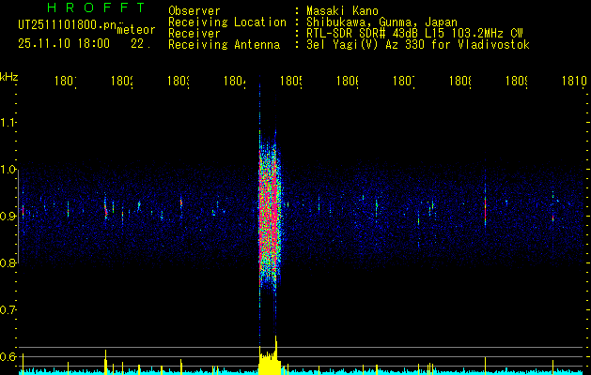Click the 0.8 kHz frequency label
Viewport: 591px width, 375px height.
pyautogui.click(x=8, y=262)
